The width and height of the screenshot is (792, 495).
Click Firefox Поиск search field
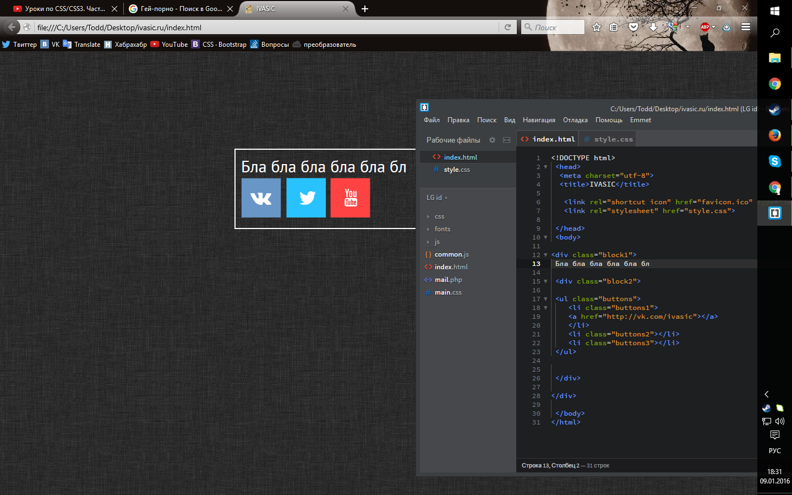click(x=553, y=27)
